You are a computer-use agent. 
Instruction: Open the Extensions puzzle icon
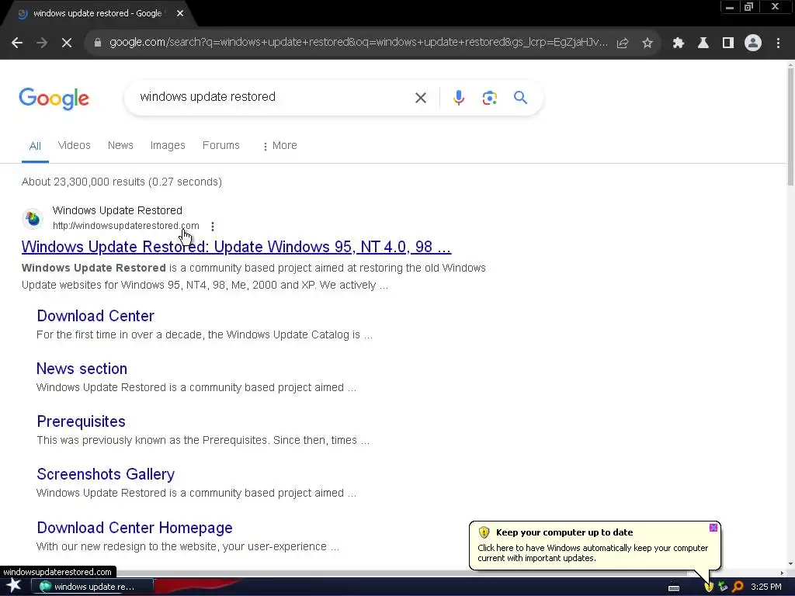pos(679,43)
